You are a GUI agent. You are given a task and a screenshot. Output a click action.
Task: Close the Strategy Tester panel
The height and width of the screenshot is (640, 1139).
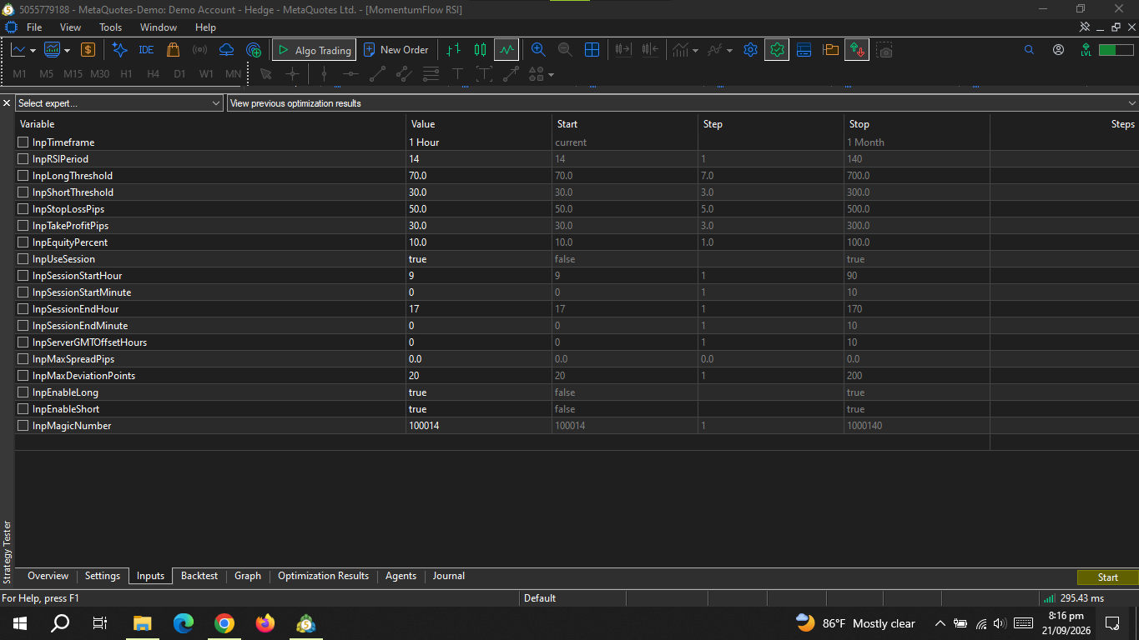(x=7, y=103)
